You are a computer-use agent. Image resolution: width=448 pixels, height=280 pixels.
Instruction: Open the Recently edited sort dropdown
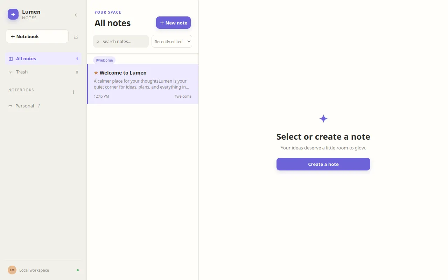pos(172,41)
